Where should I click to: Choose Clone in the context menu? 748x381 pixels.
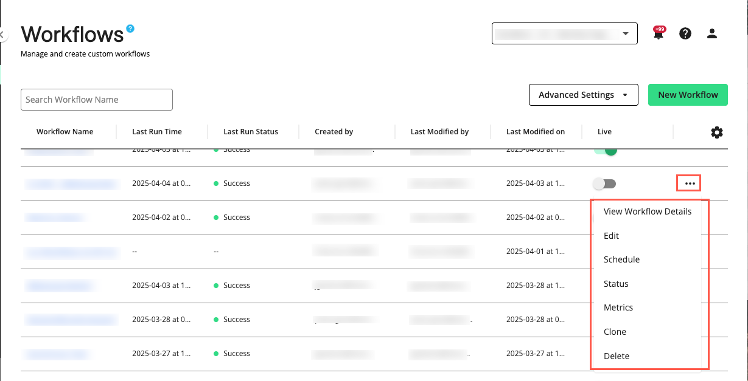pyautogui.click(x=615, y=332)
